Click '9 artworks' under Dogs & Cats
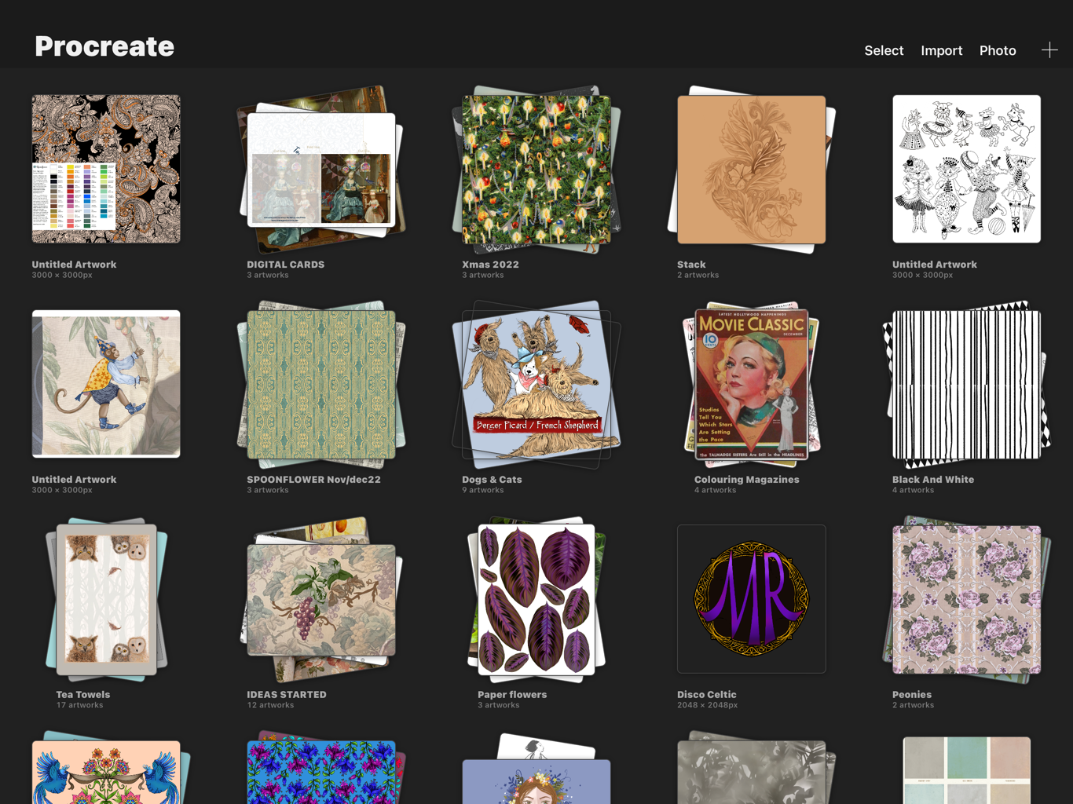The height and width of the screenshot is (804, 1073). click(483, 491)
